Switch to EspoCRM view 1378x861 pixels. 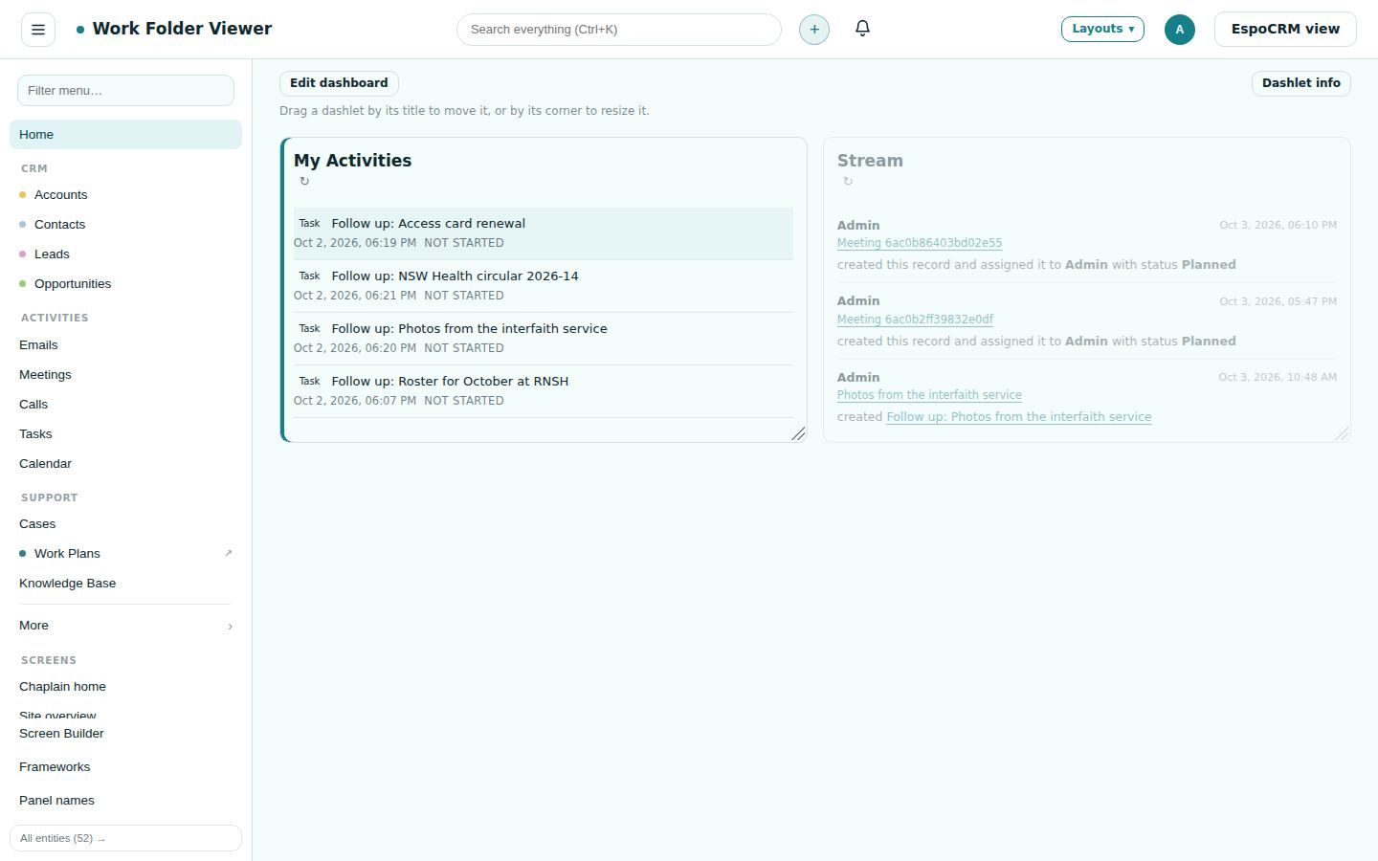click(x=1285, y=29)
